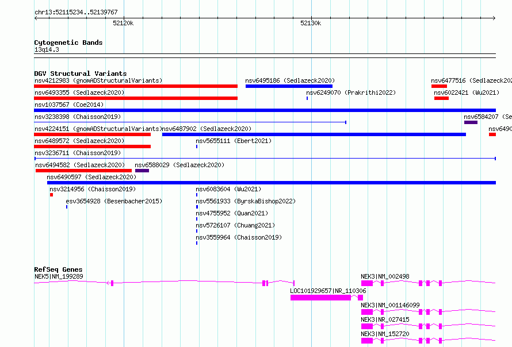The height and width of the screenshot is (347, 512).
Task: Select variant label nsv5655111 (Ebert2021)
Action: click(234, 141)
